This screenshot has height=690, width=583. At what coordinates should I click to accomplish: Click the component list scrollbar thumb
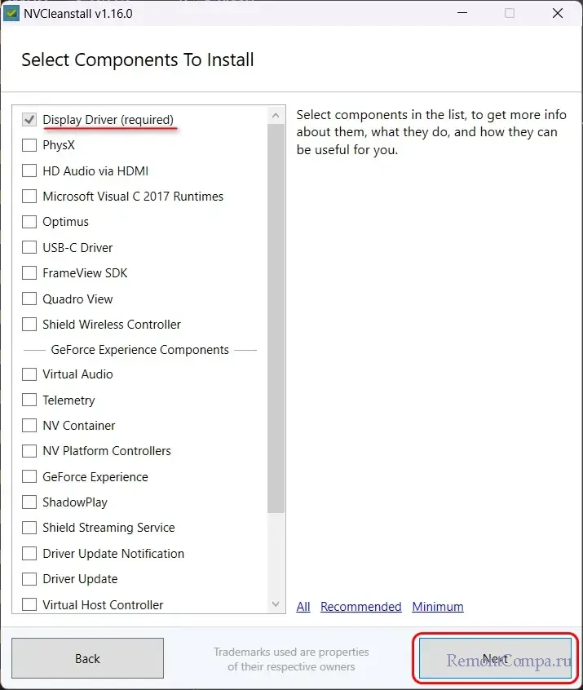pyautogui.click(x=276, y=318)
